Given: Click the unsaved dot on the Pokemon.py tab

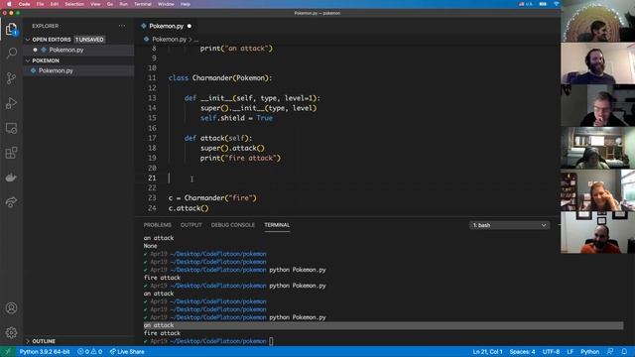Looking at the screenshot, I should pyautogui.click(x=190, y=26).
